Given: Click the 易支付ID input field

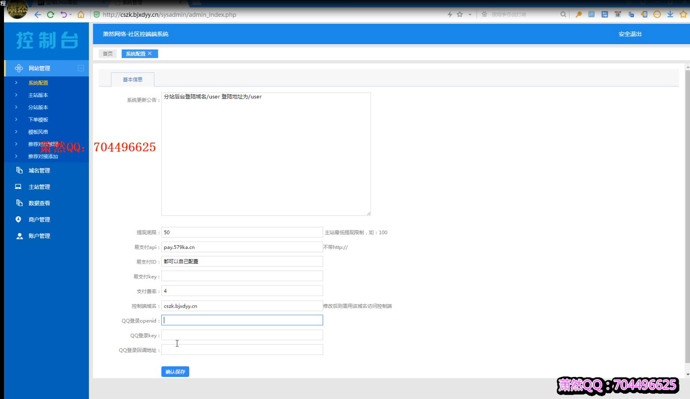Looking at the screenshot, I should pos(242,261).
